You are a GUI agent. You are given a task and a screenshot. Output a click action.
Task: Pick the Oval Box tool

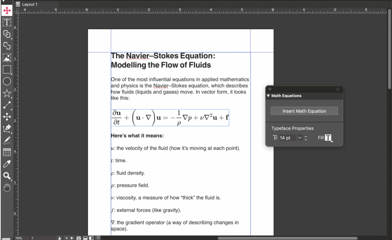click(x=7, y=81)
